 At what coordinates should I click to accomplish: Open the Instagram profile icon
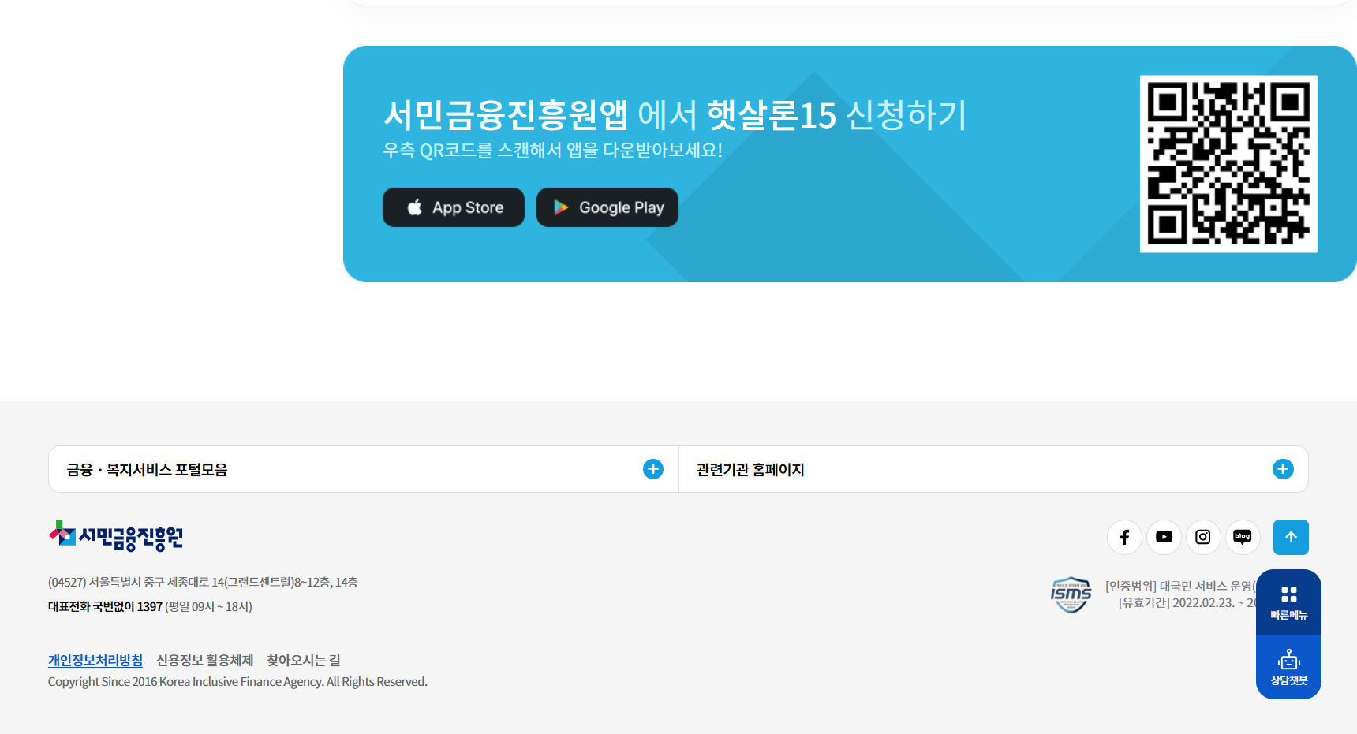pos(1203,537)
